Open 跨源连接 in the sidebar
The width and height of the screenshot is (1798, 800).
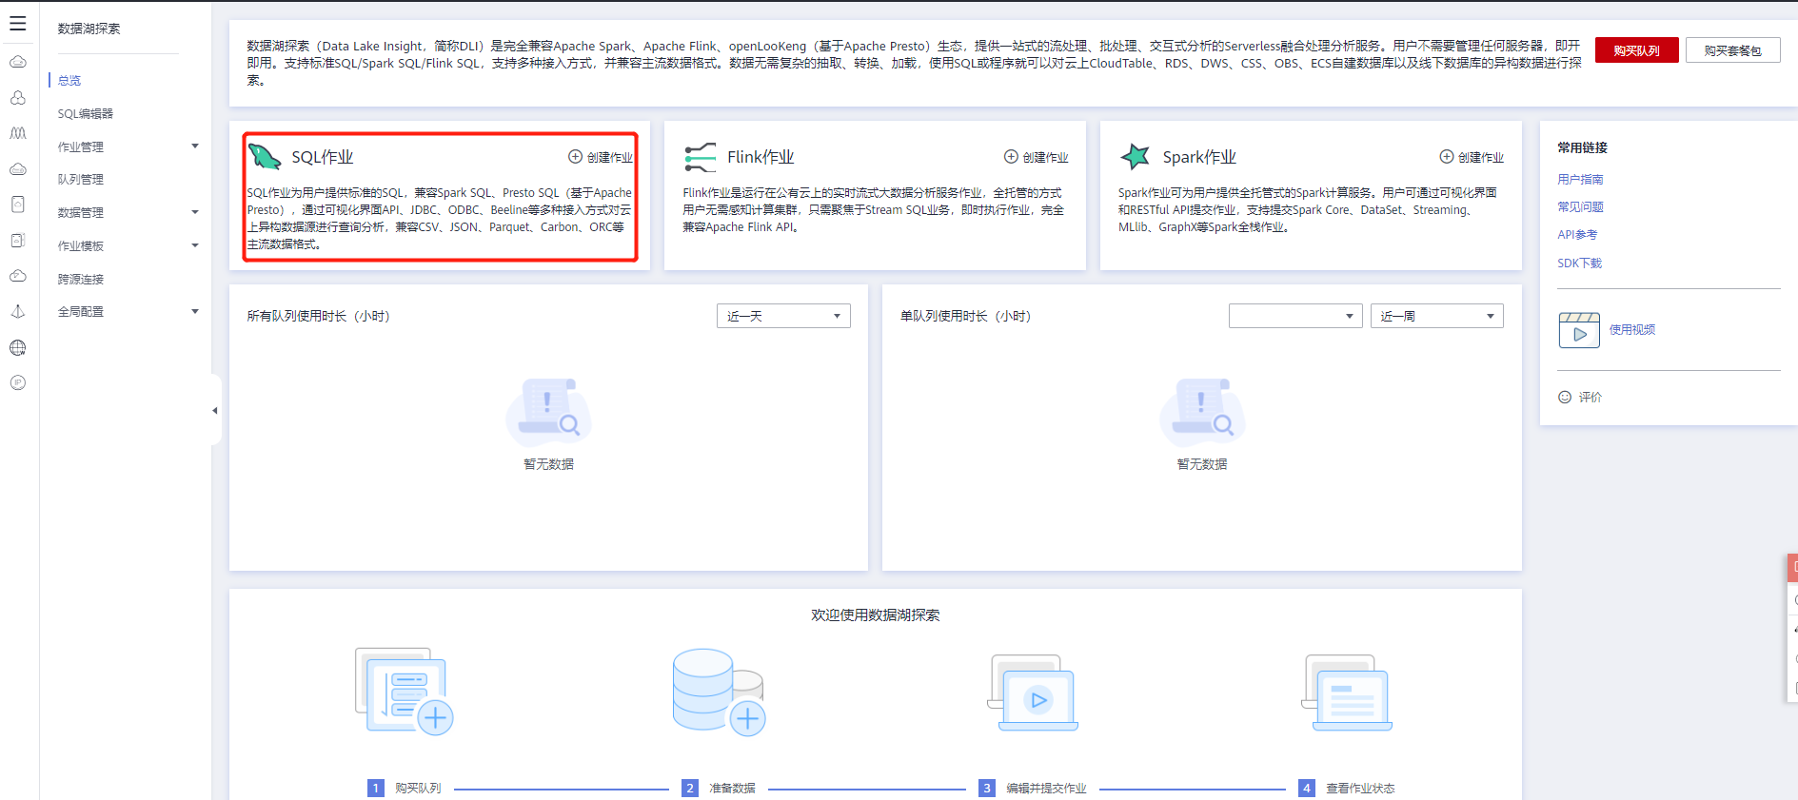(x=81, y=279)
